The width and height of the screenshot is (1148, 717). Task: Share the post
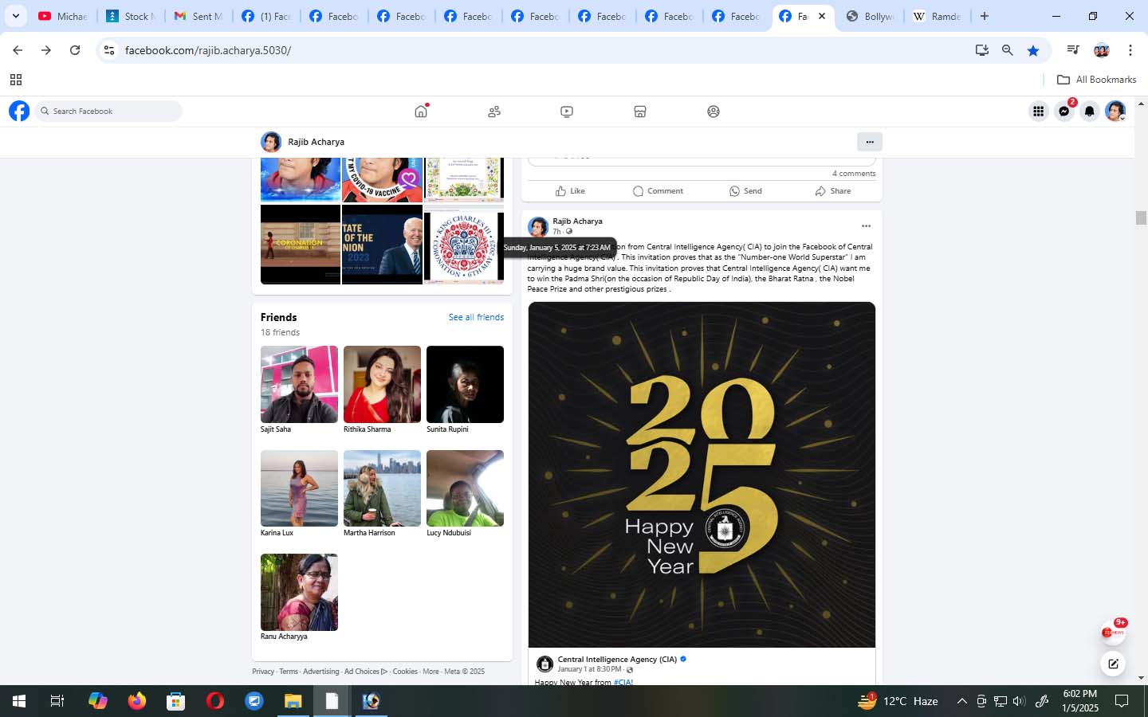pos(833,191)
